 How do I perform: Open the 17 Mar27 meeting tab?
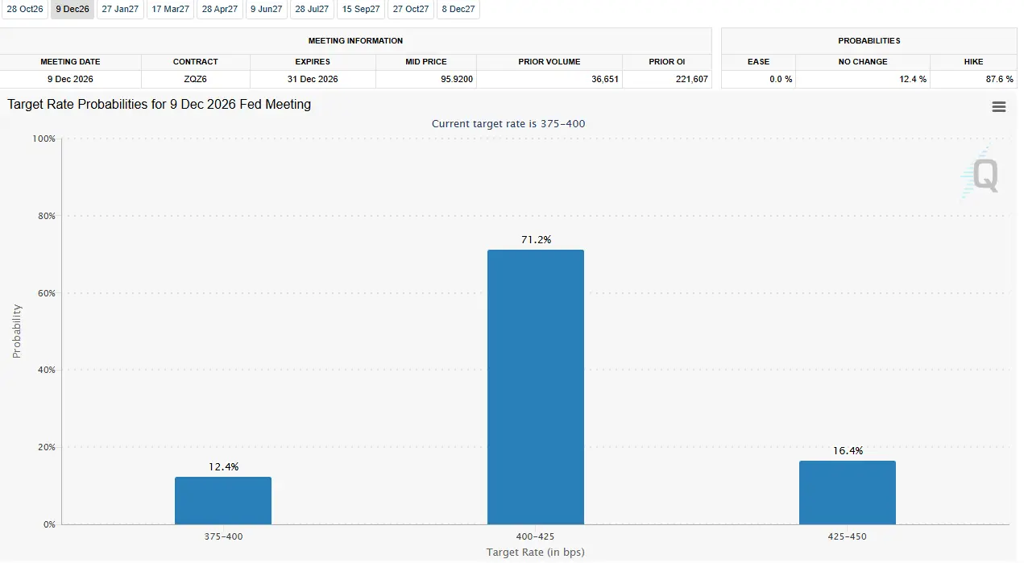(x=171, y=10)
